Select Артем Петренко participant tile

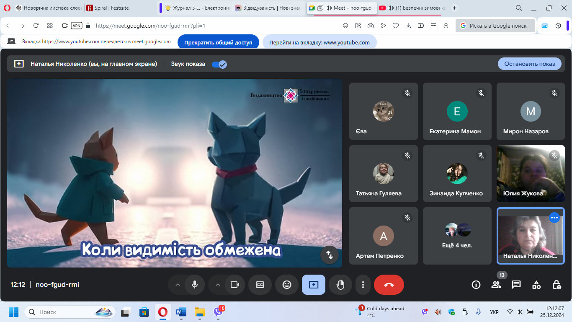click(384, 236)
